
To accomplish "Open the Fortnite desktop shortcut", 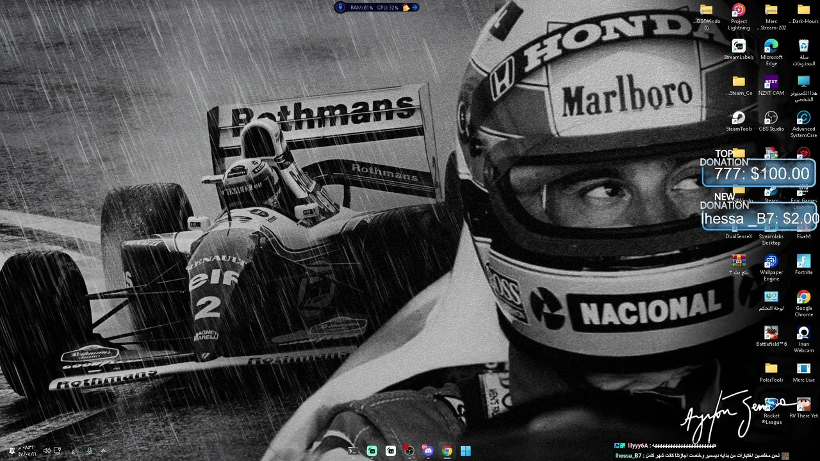I will 803,264.
